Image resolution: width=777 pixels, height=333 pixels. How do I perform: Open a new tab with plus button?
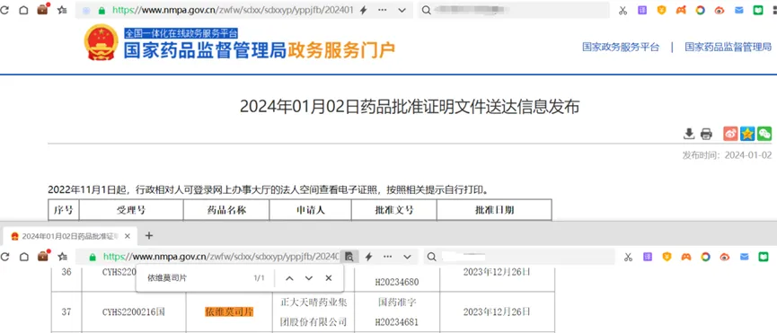(148, 235)
